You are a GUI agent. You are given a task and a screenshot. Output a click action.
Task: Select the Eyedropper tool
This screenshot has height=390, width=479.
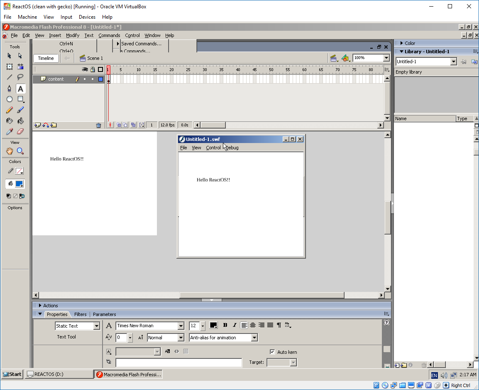(x=10, y=131)
